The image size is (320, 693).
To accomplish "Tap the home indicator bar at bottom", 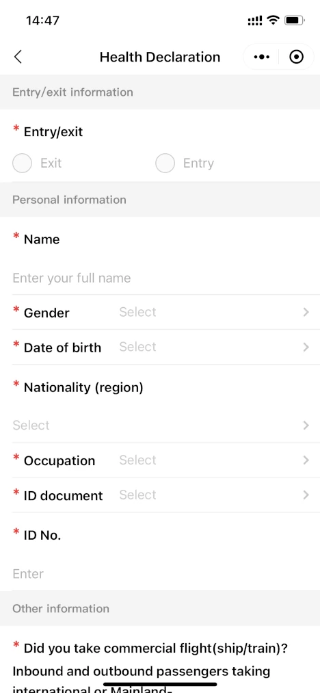I will click(160, 684).
